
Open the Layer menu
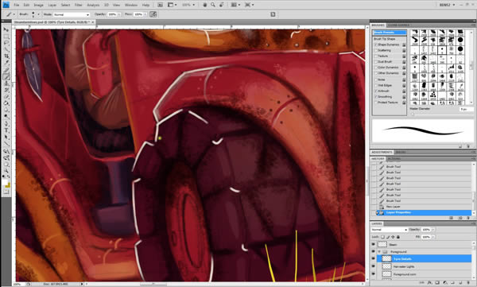point(52,5)
